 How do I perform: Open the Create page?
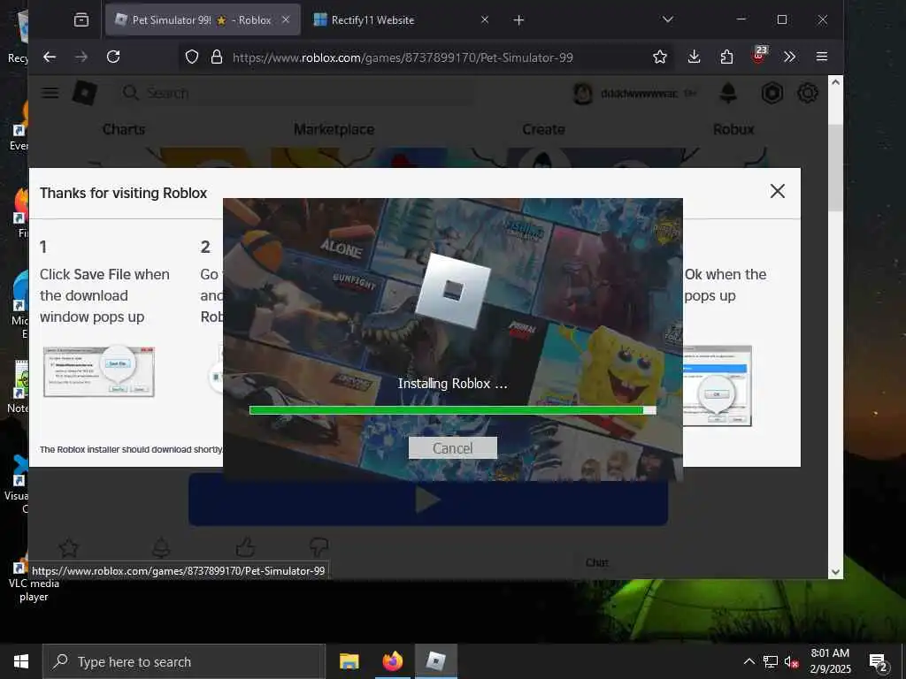pos(543,129)
